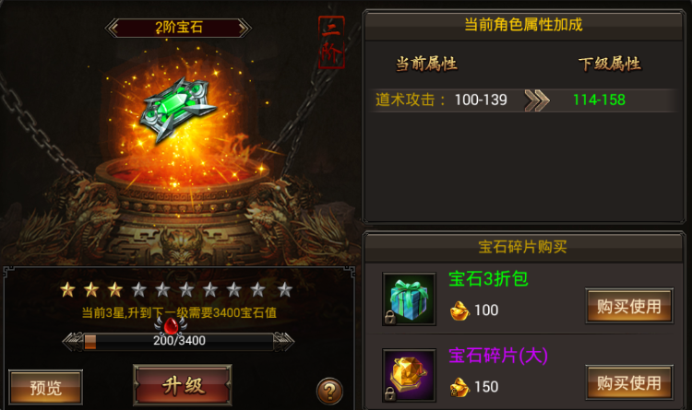Click the 2阶宝石 title banner
The image size is (692, 410).
click(178, 28)
